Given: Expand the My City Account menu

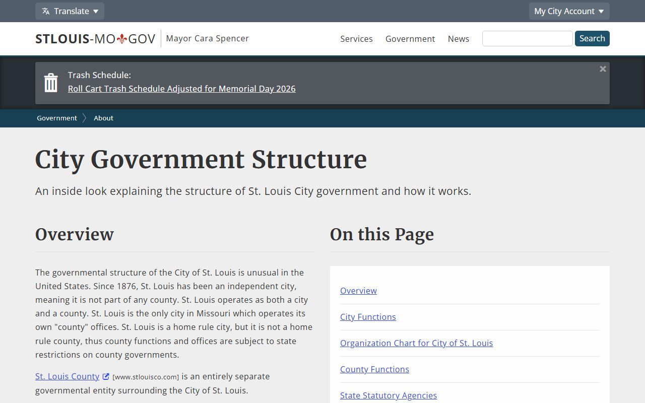Looking at the screenshot, I should tap(569, 11).
